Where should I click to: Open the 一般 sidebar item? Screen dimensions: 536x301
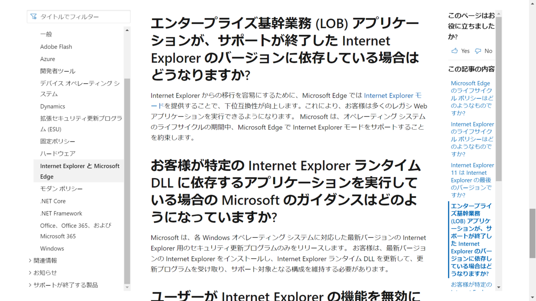(46, 34)
